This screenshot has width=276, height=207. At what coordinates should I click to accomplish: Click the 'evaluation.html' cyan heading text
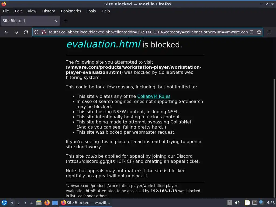pos(103,44)
